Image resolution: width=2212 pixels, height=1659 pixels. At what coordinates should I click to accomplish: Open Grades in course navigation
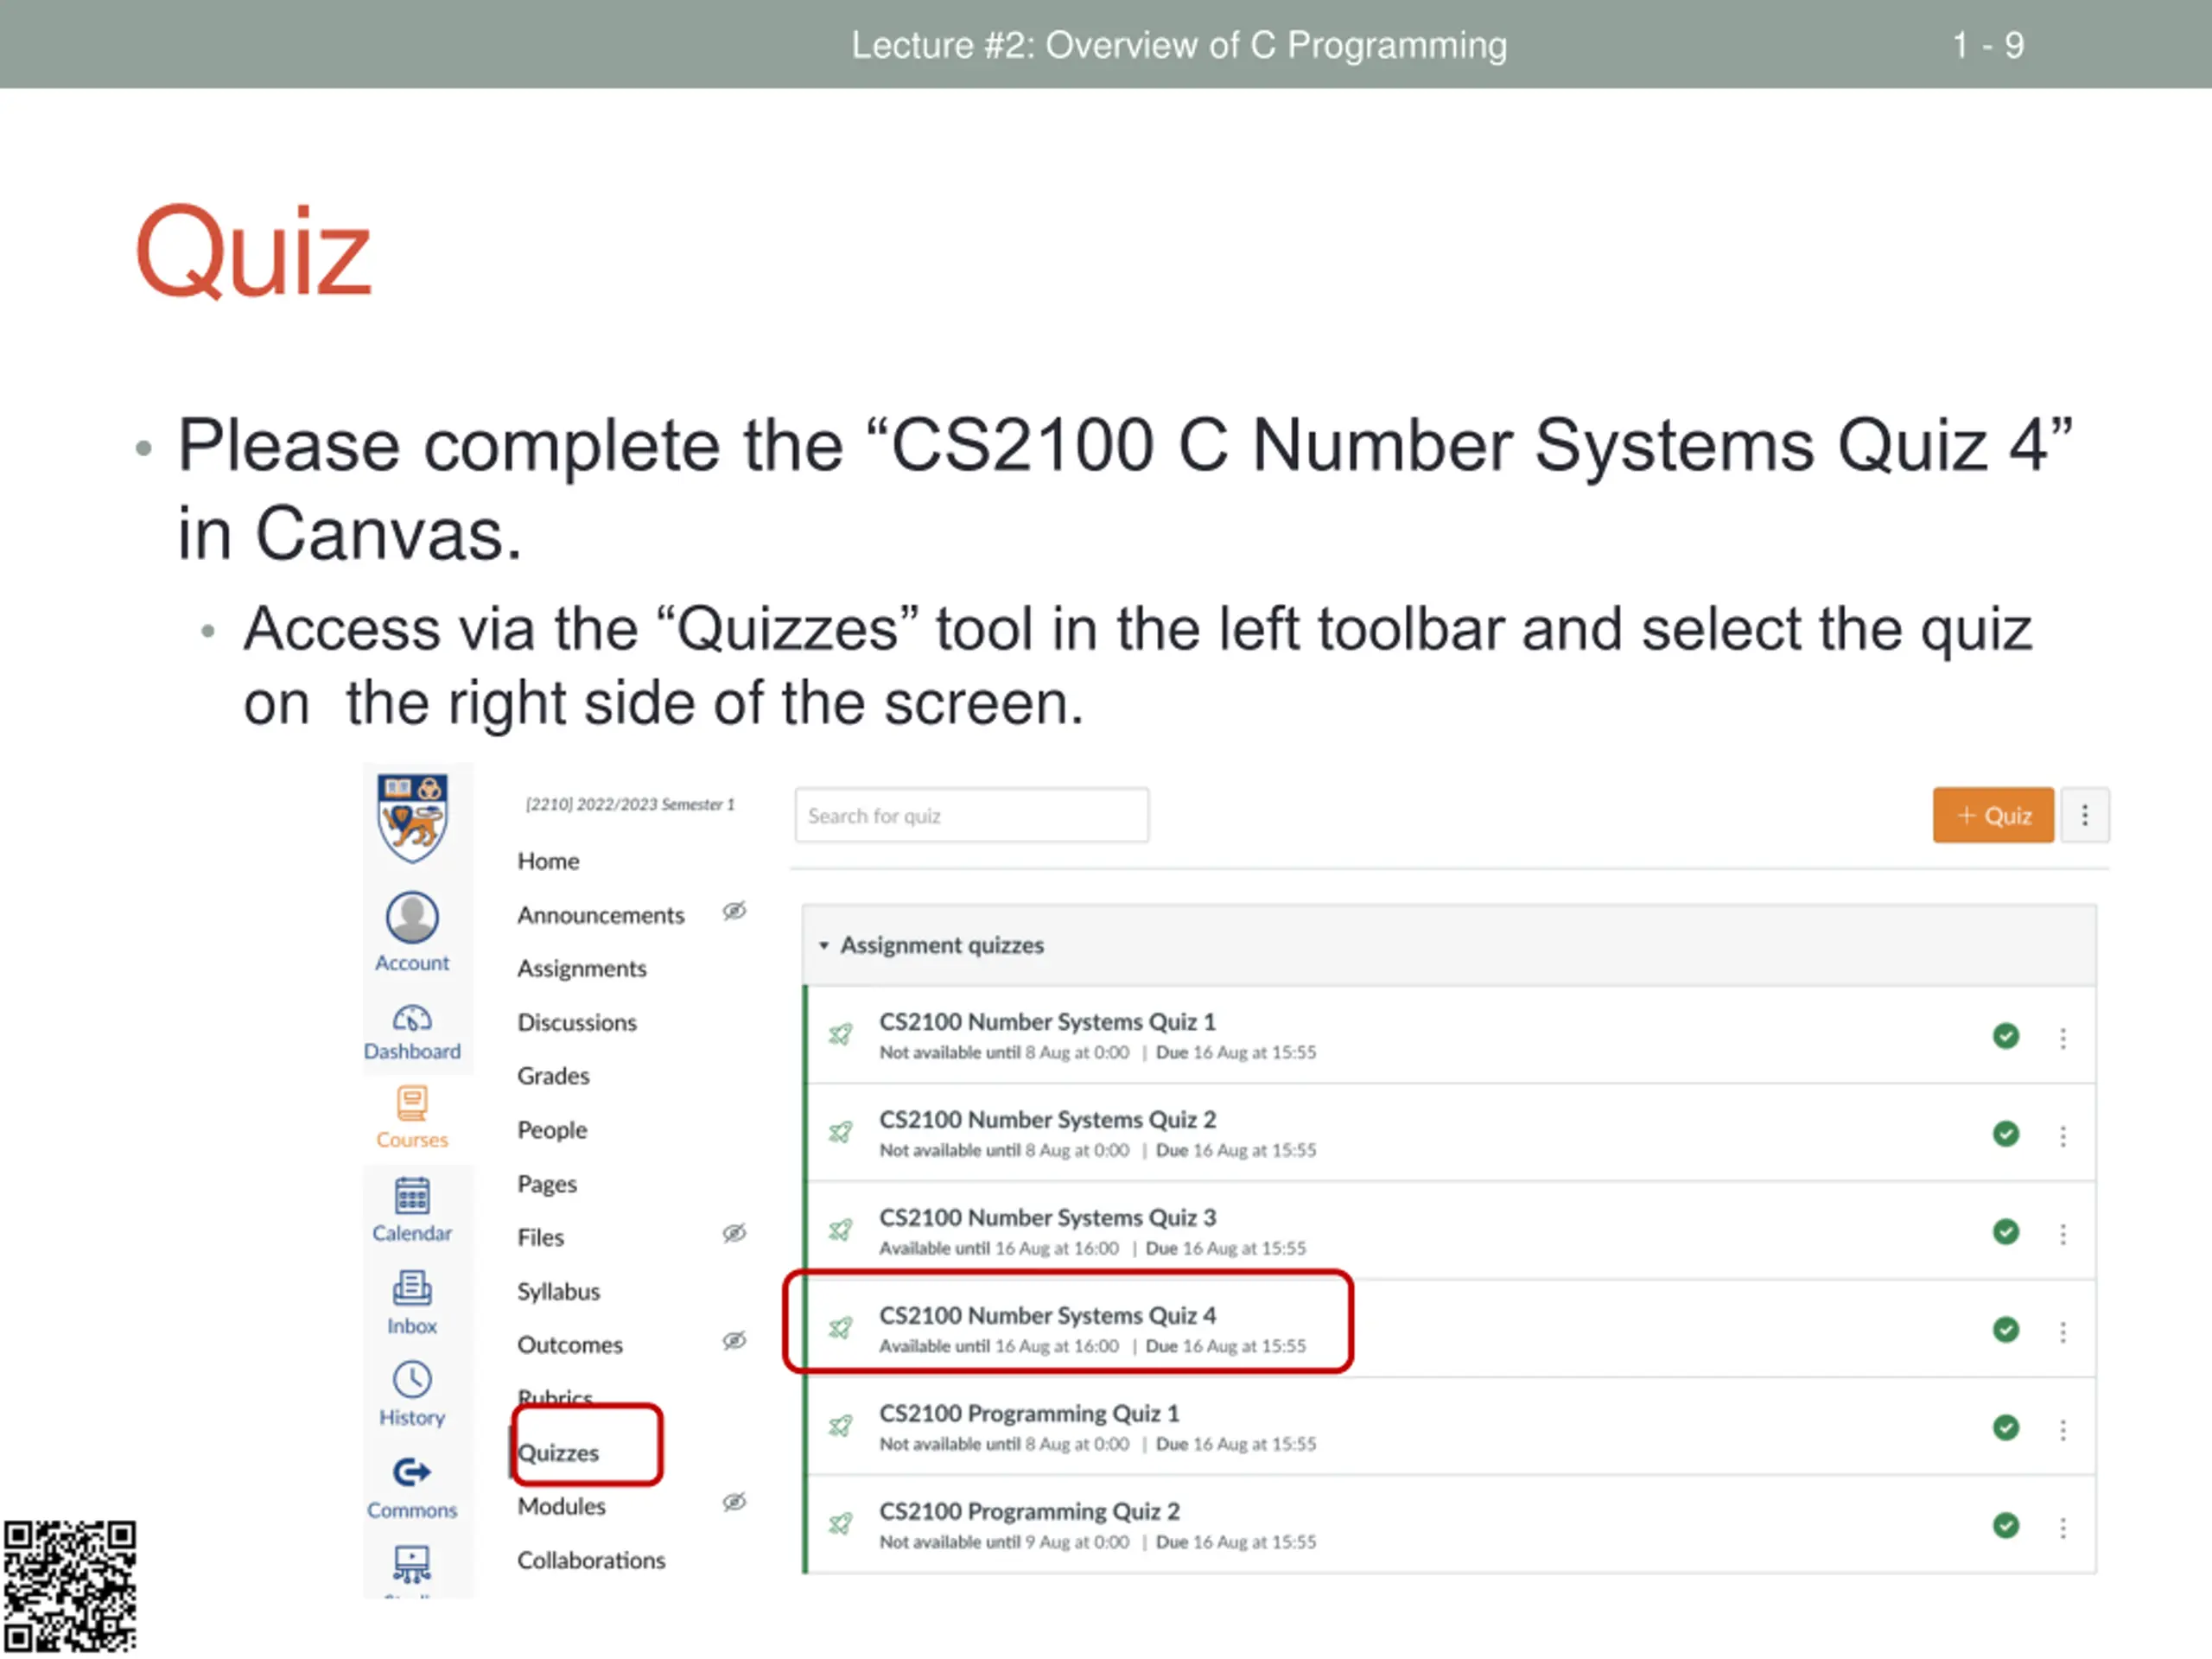(x=553, y=1076)
